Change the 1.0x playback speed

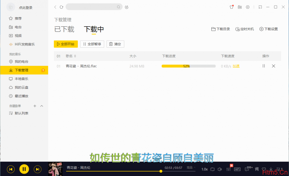click(x=205, y=169)
